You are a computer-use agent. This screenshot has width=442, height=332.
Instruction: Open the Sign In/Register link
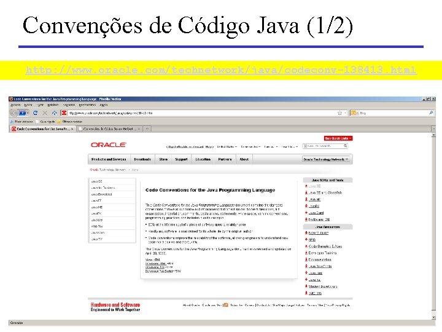pos(185,147)
